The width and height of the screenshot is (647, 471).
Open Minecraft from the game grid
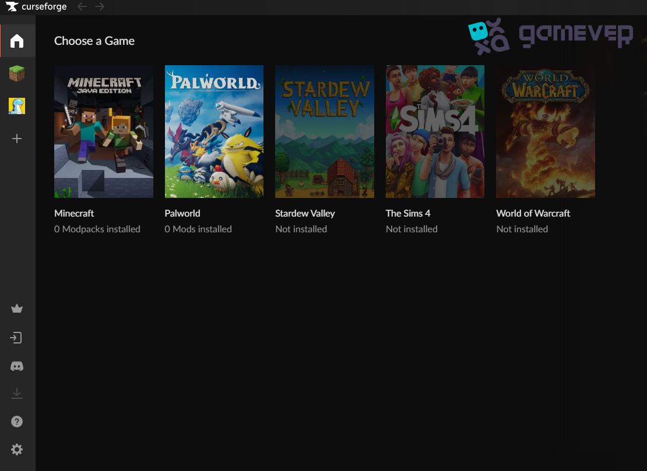(x=103, y=131)
